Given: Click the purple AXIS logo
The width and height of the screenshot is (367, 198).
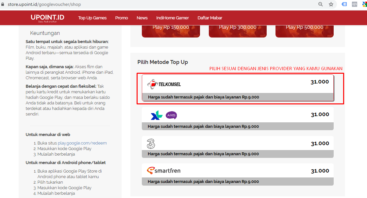Looking at the screenshot, I should 171,115.
